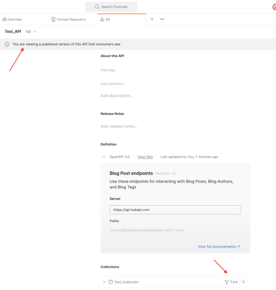Image resolution: width=276 pixels, height=290 pixels.
Task: Click the https://api.hubapi.com server field
Action: [x=175, y=210]
